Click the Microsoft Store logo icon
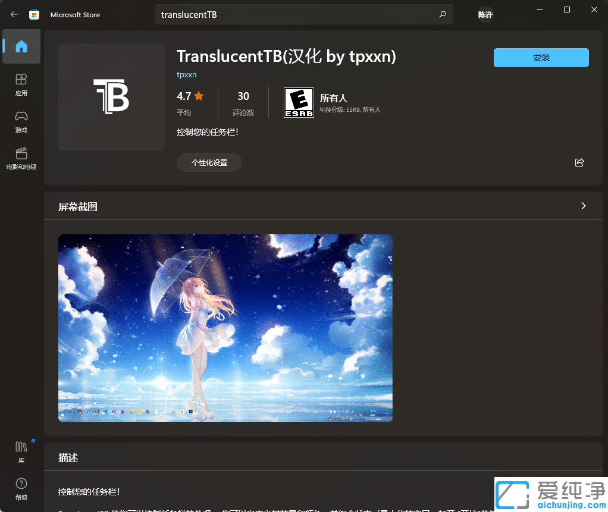The width and height of the screenshot is (608, 512). click(35, 14)
